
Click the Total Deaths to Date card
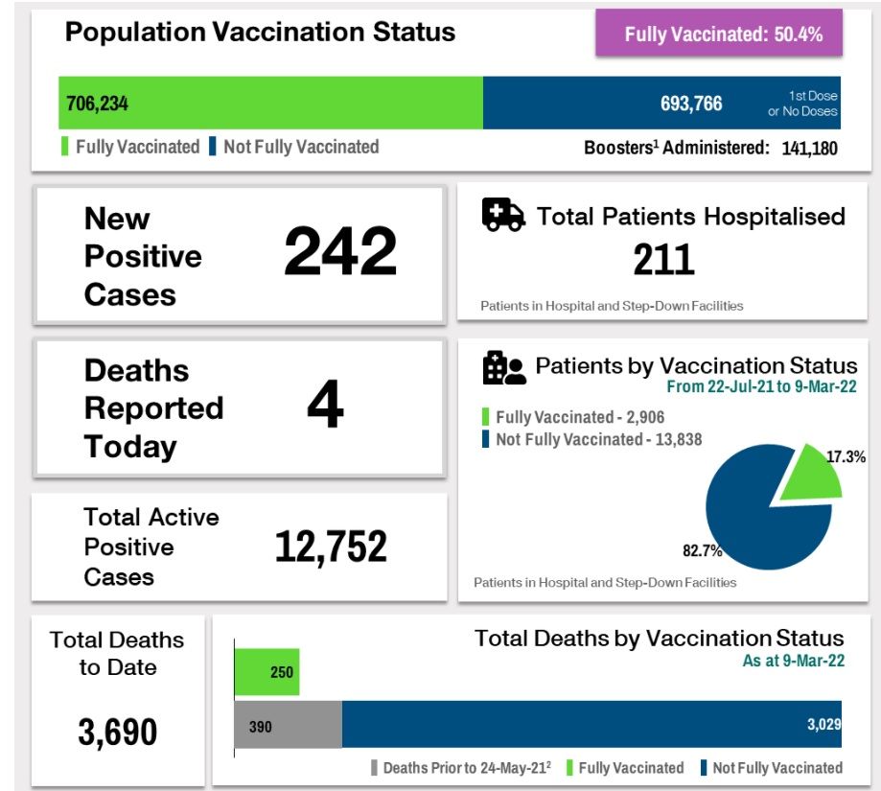[118, 700]
